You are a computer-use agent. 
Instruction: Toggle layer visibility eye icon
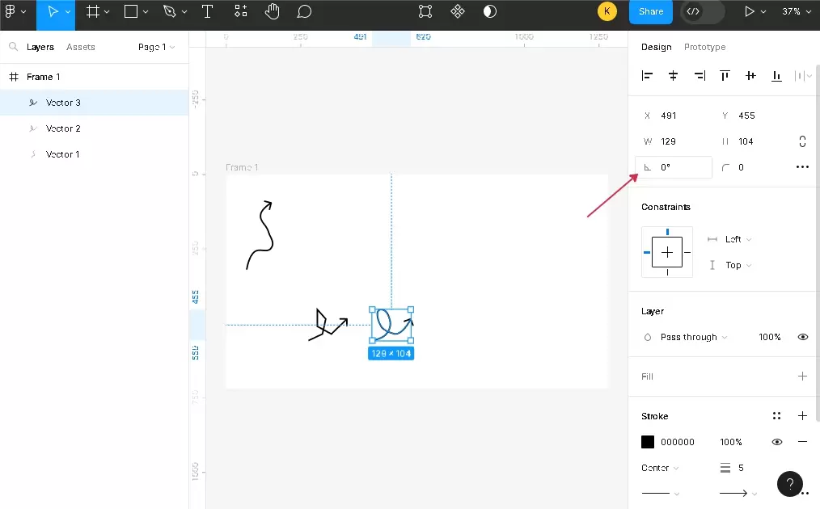pos(802,337)
